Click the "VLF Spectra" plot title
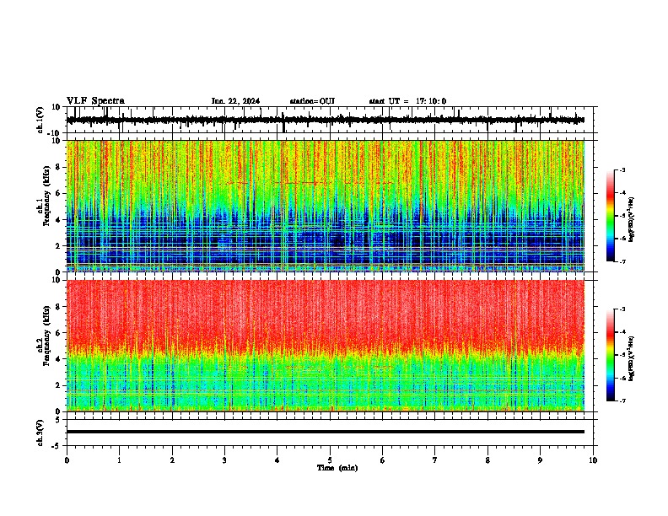The width and height of the screenshot is (668, 516). 95,101
